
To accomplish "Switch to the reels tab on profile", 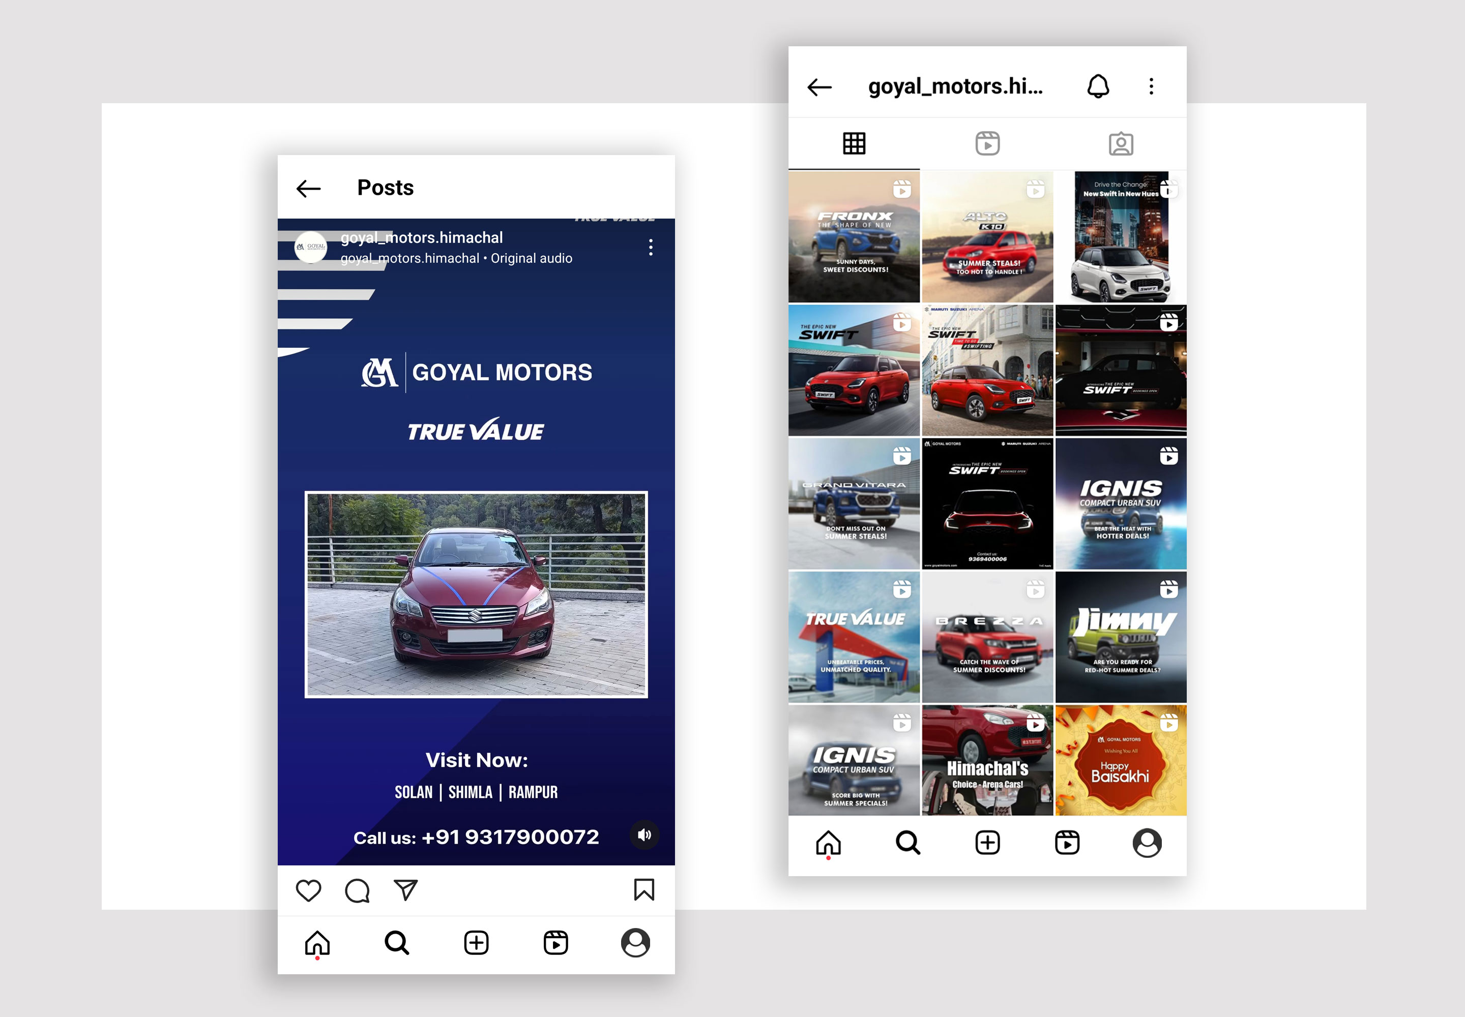I will click(x=987, y=143).
